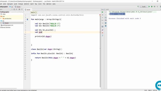Open Run panel help question mark

(x=102, y=36)
